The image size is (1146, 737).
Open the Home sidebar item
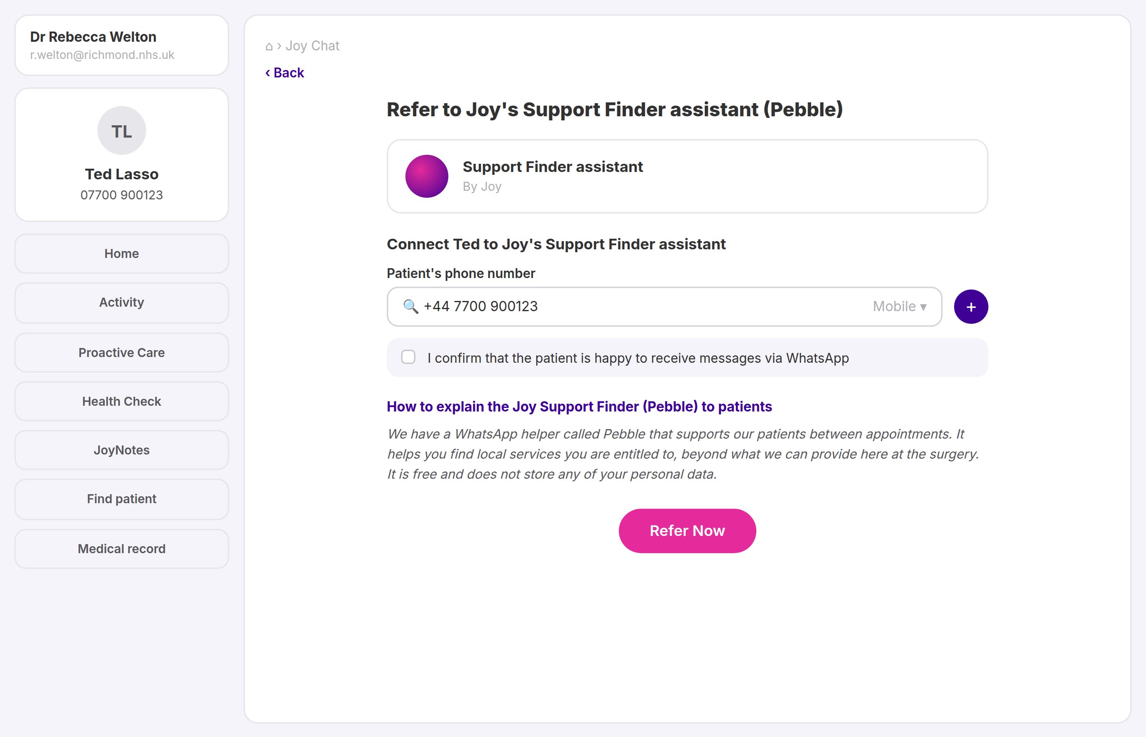(x=122, y=253)
